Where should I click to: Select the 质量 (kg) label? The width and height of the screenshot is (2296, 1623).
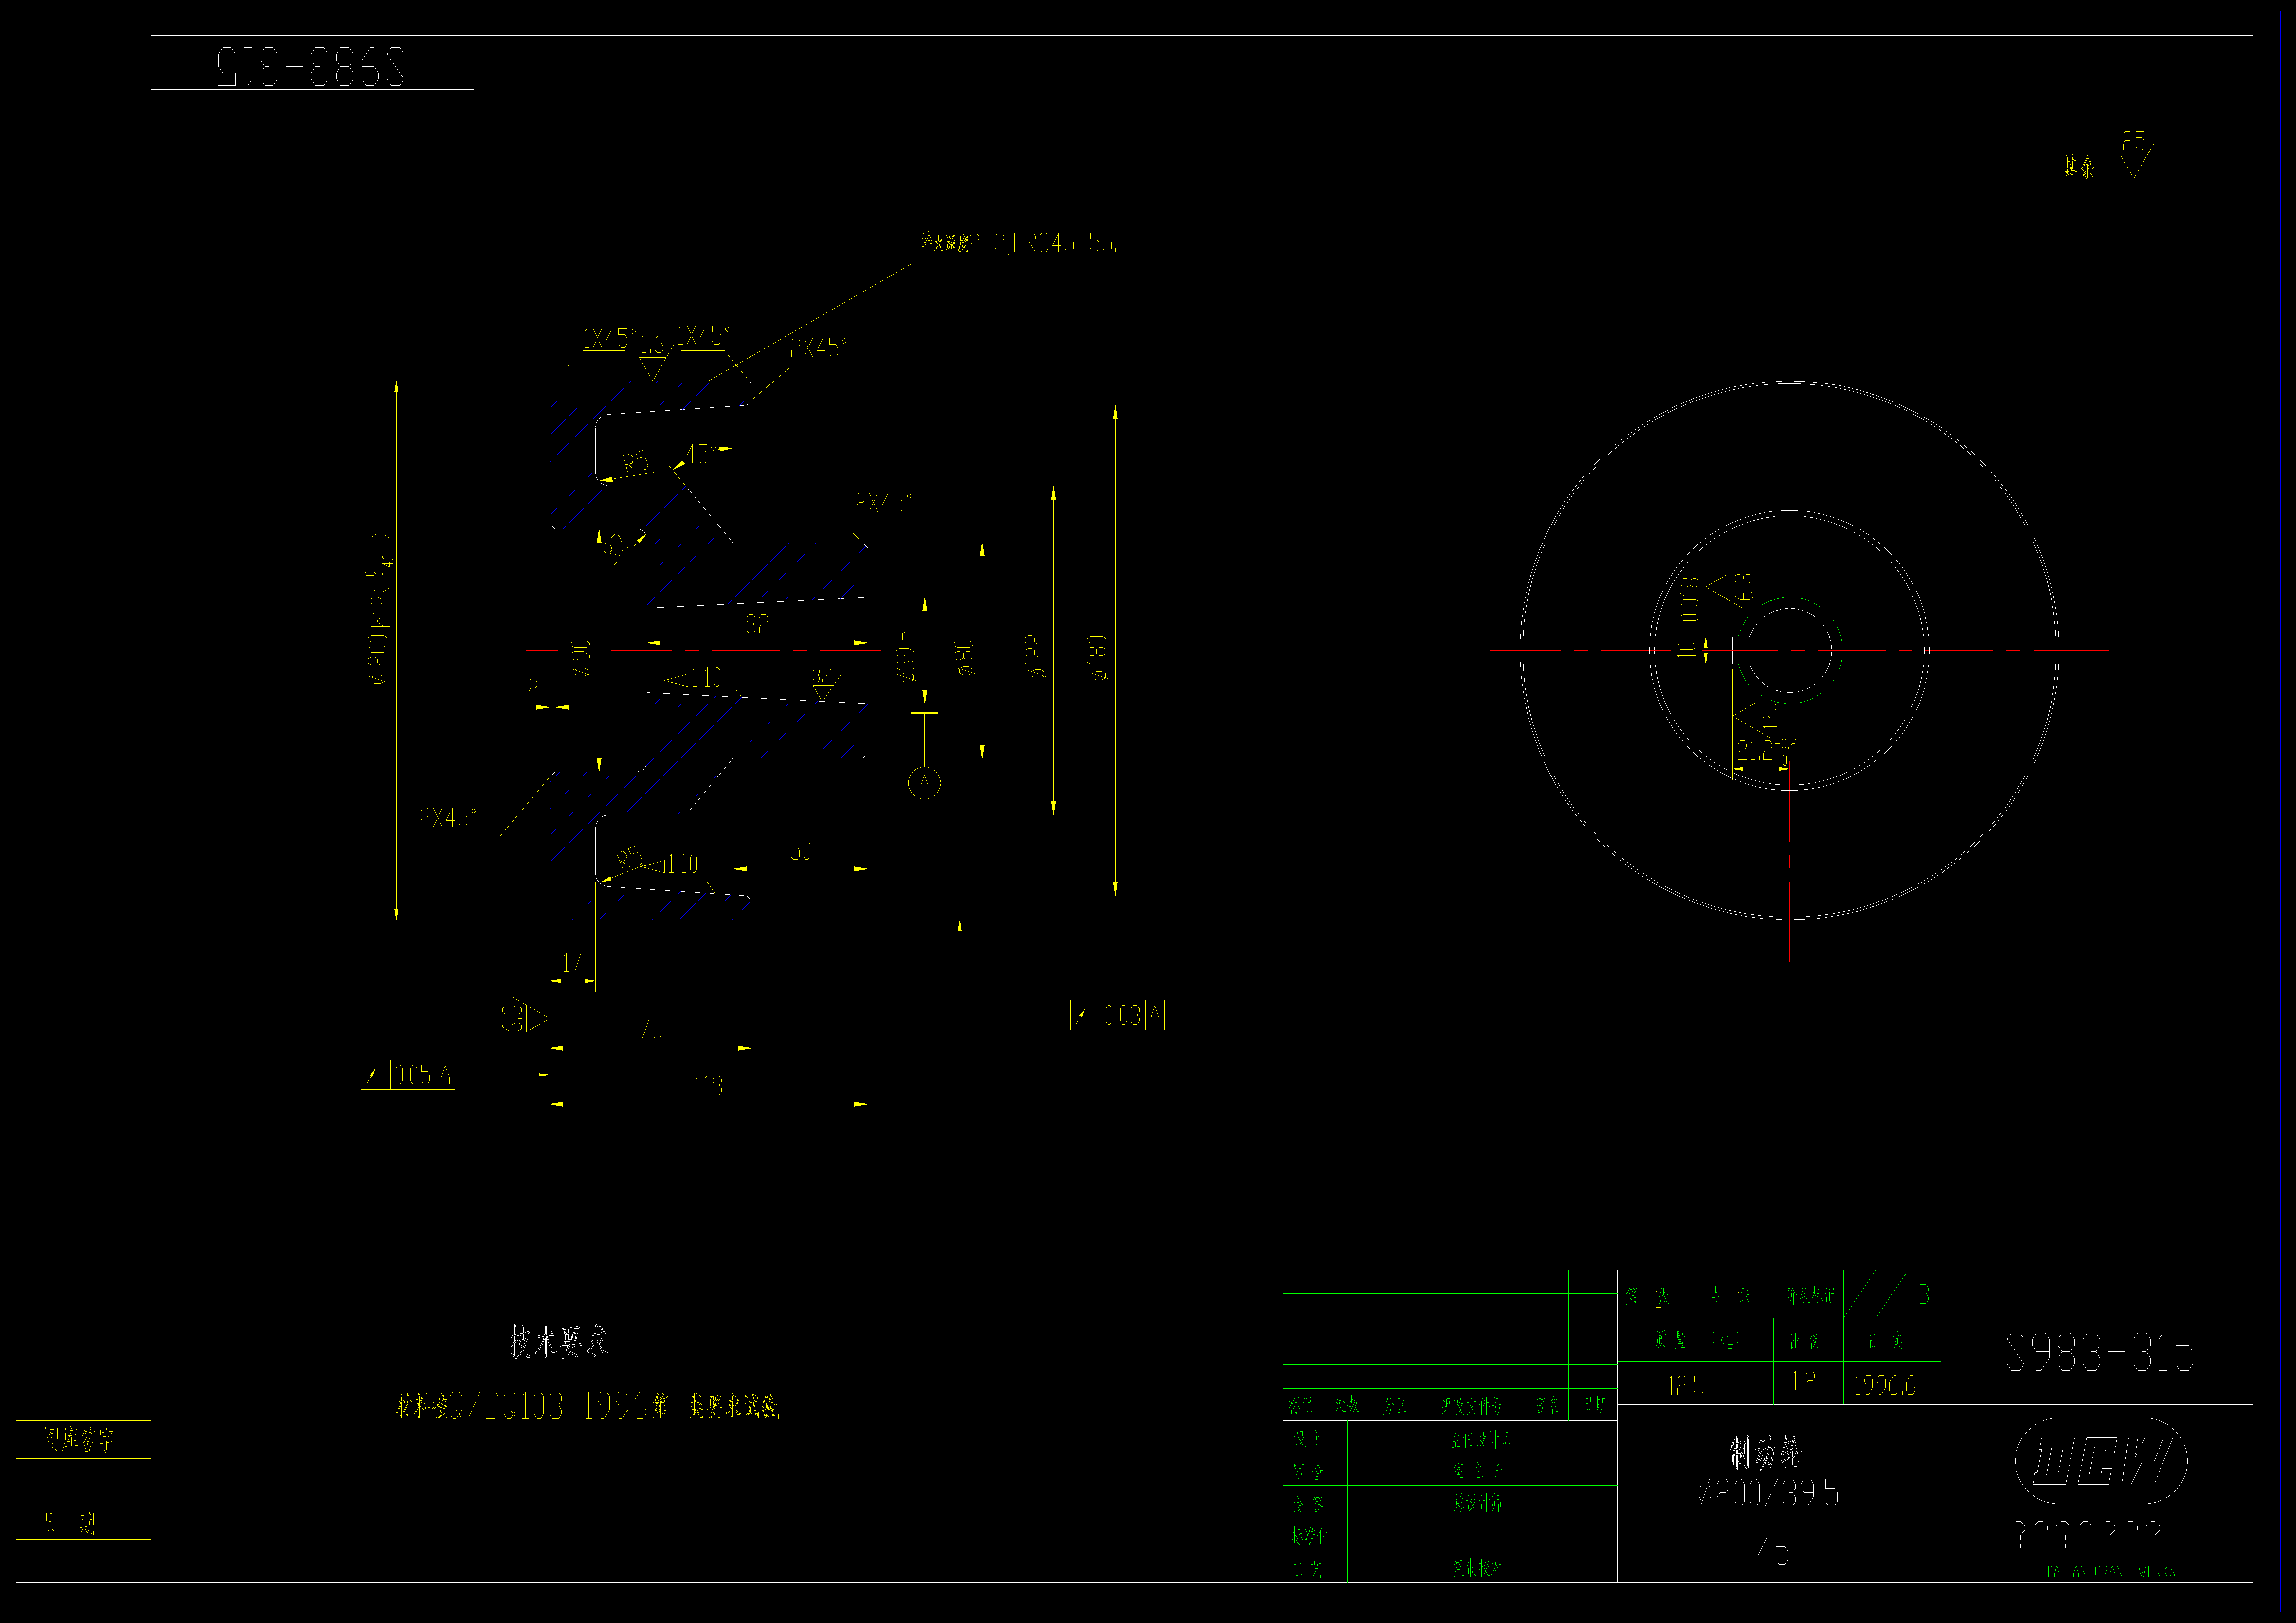1698,1339
